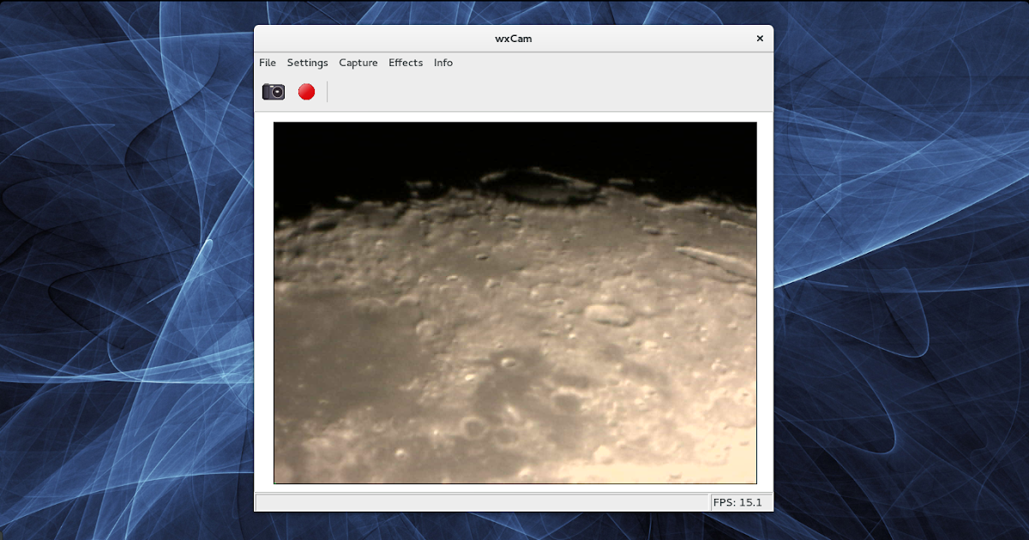This screenshot has height=540, width=1029.
Task: Click the wxCam title bar
Action: click(514, 38)
